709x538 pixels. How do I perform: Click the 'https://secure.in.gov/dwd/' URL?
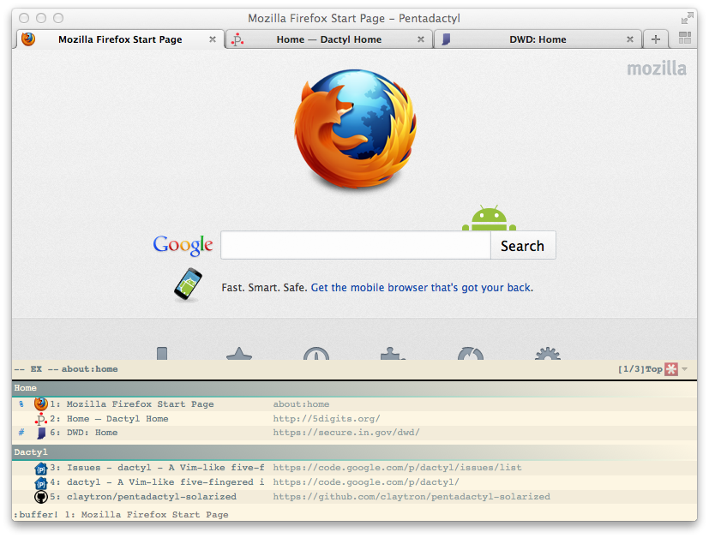(346, 433)
